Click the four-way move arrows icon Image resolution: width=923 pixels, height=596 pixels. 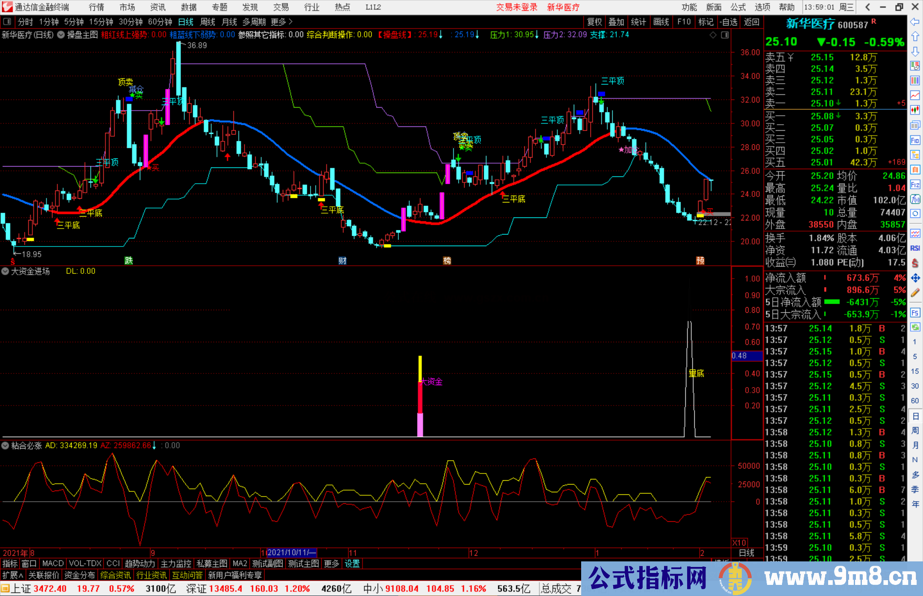click(915, 278)
